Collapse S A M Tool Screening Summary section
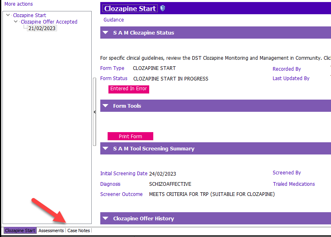 point(105,148)
